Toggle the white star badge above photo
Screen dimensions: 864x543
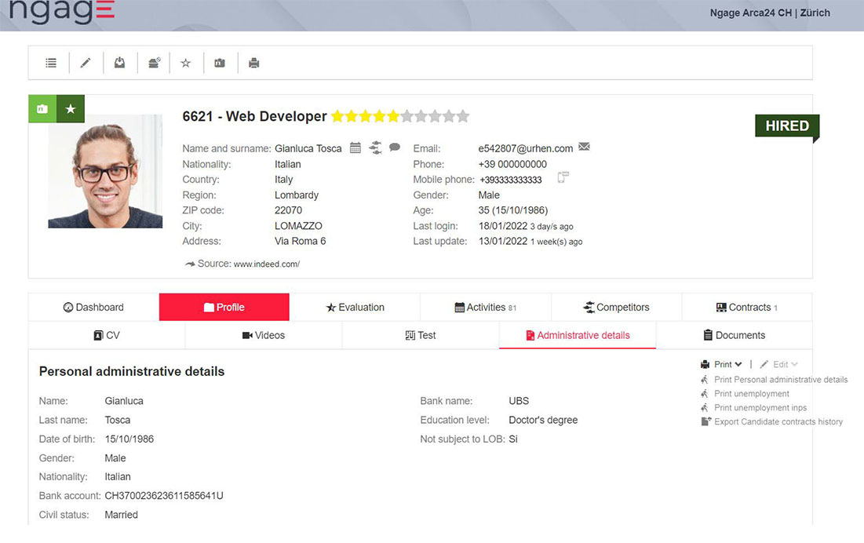71,109
